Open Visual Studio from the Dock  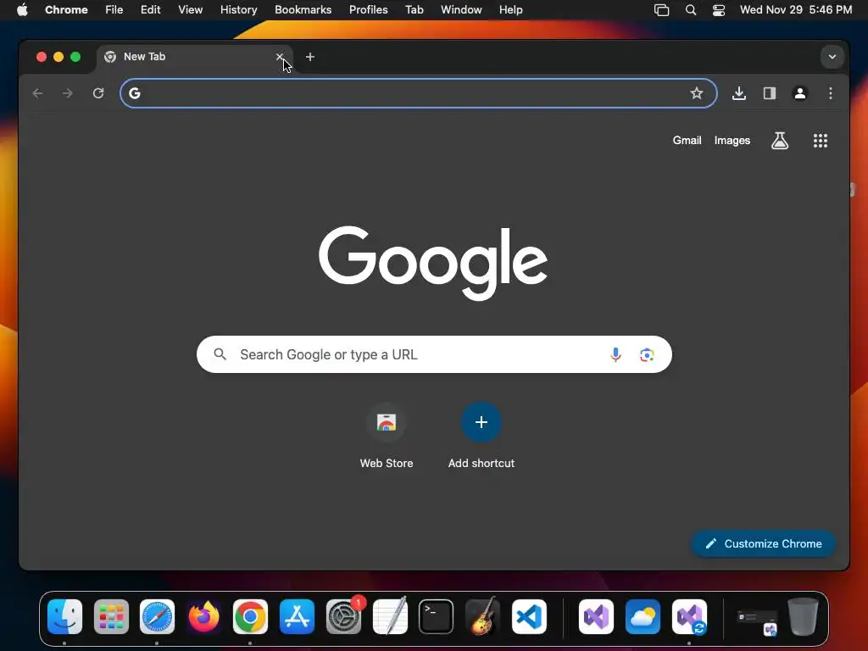[x=596, y=617]
